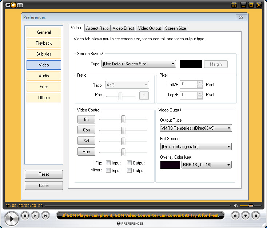Check the Flip Input checkbox
Screen dimensions: 267x228
108,163
